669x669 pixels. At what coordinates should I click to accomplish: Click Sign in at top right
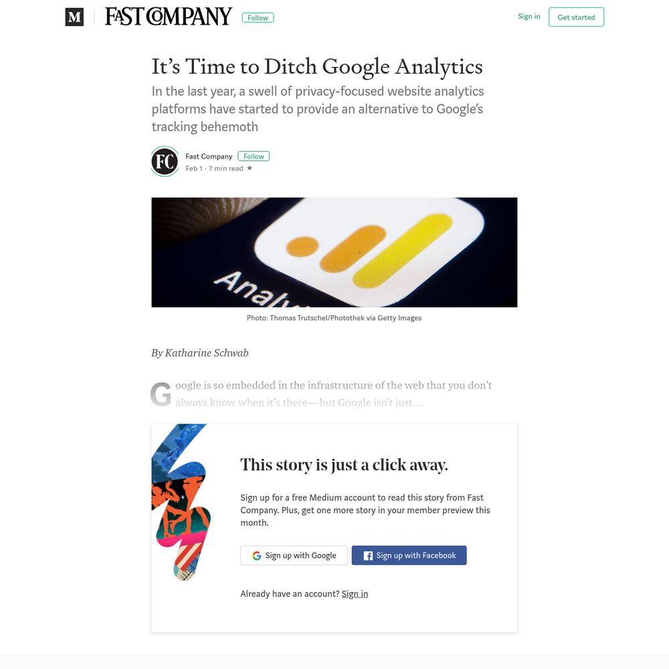pos(529,16)
